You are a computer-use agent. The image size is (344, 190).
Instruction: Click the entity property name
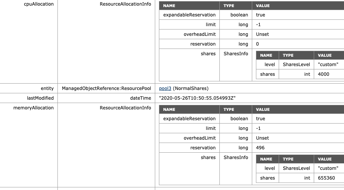(47, 88)
